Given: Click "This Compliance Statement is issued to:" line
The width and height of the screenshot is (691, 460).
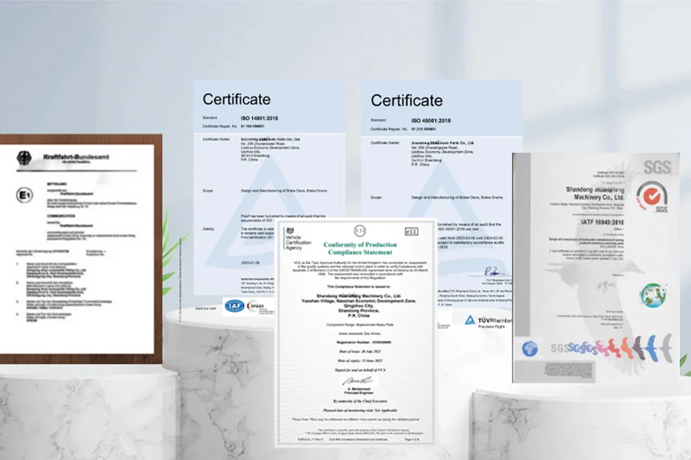Looking at the screenshot, I should pos(359,287).
